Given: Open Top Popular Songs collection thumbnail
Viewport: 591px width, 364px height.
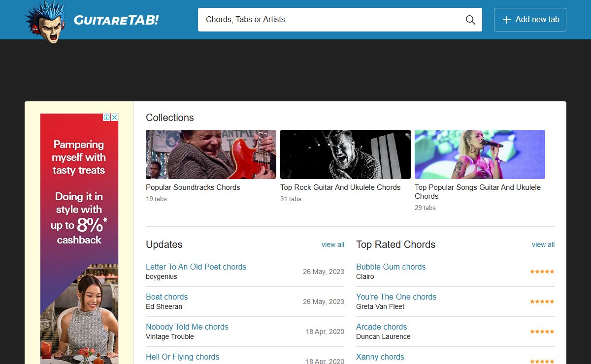Looking at the screenshot, I should 480,154.
